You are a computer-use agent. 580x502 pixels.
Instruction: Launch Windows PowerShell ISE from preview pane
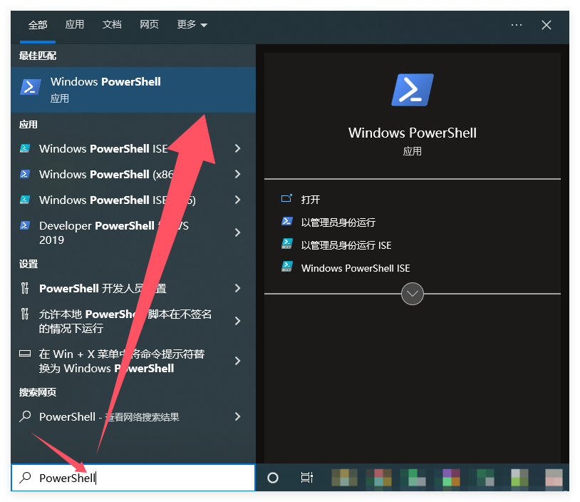pyautogui.click(x=355, y=268)
